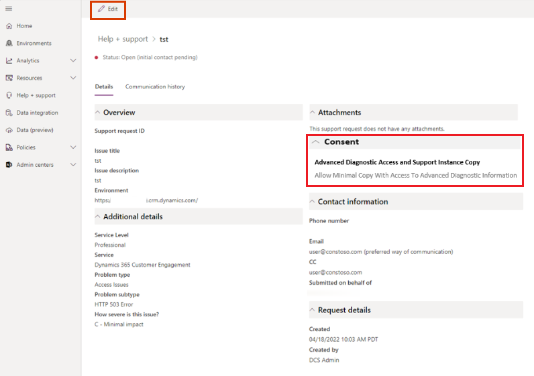The width and height of the screenshot is (534, 376).
Task: Collapse the Overview section
Action: tap(98, 113)
